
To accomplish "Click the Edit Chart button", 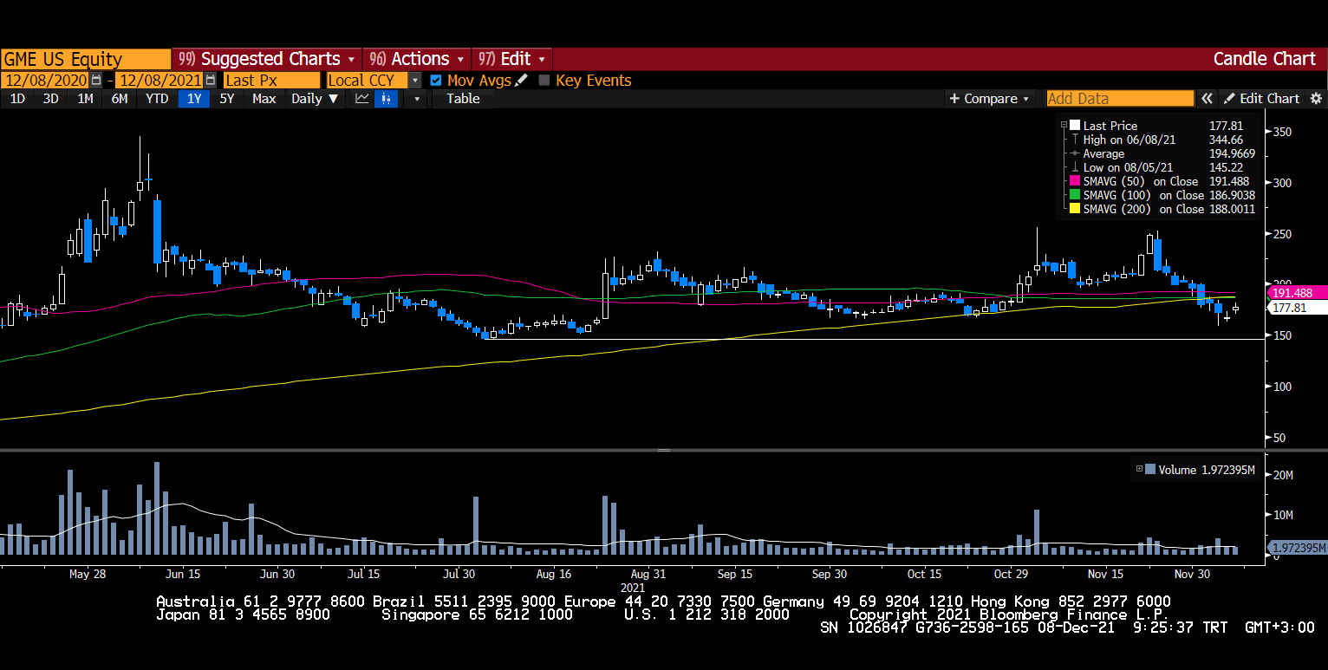I will pyautogui.click(x=1261, y=99).
